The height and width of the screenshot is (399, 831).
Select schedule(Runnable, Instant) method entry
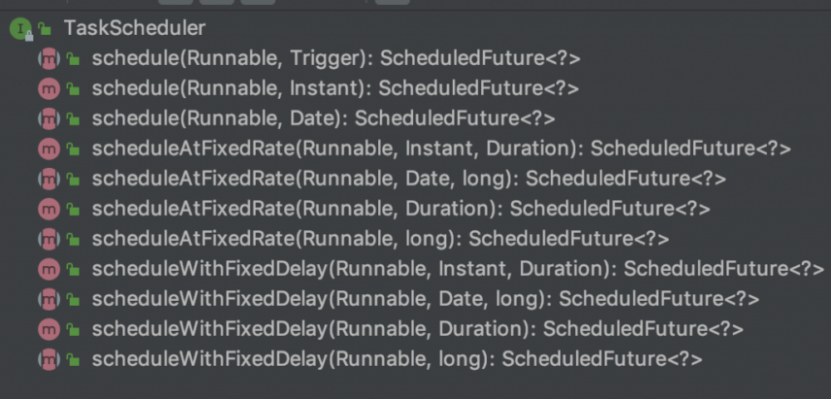(335, 88)
